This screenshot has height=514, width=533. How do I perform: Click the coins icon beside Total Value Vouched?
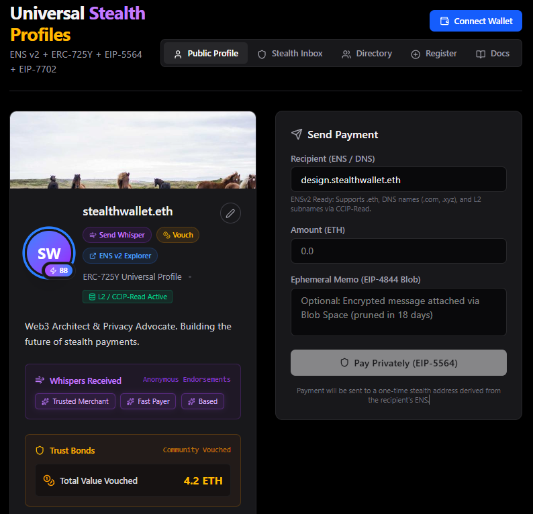(x=49, y=480)
